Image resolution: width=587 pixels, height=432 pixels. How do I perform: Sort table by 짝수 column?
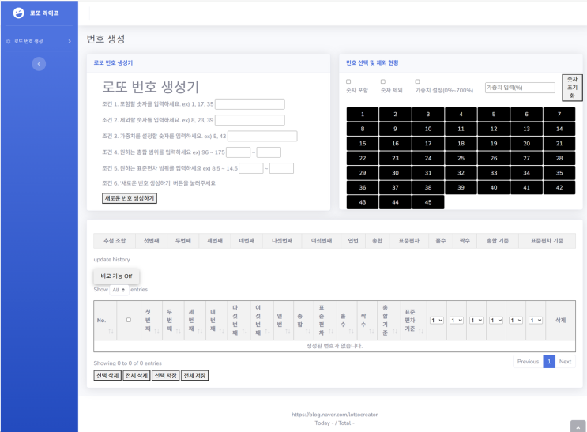(367, 321)
